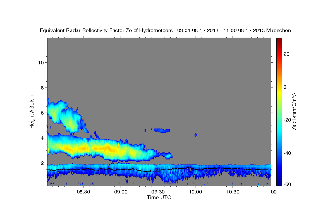Click the plot title text
335x223 pixels.
tap(165, 30)
